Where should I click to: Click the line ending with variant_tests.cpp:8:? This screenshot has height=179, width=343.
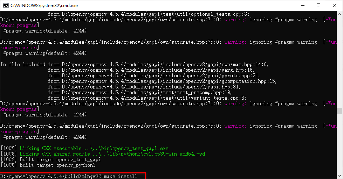click(x=148, y=98)
